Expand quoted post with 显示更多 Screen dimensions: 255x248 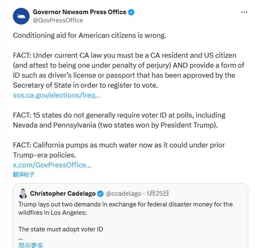(x=31, y=245)
